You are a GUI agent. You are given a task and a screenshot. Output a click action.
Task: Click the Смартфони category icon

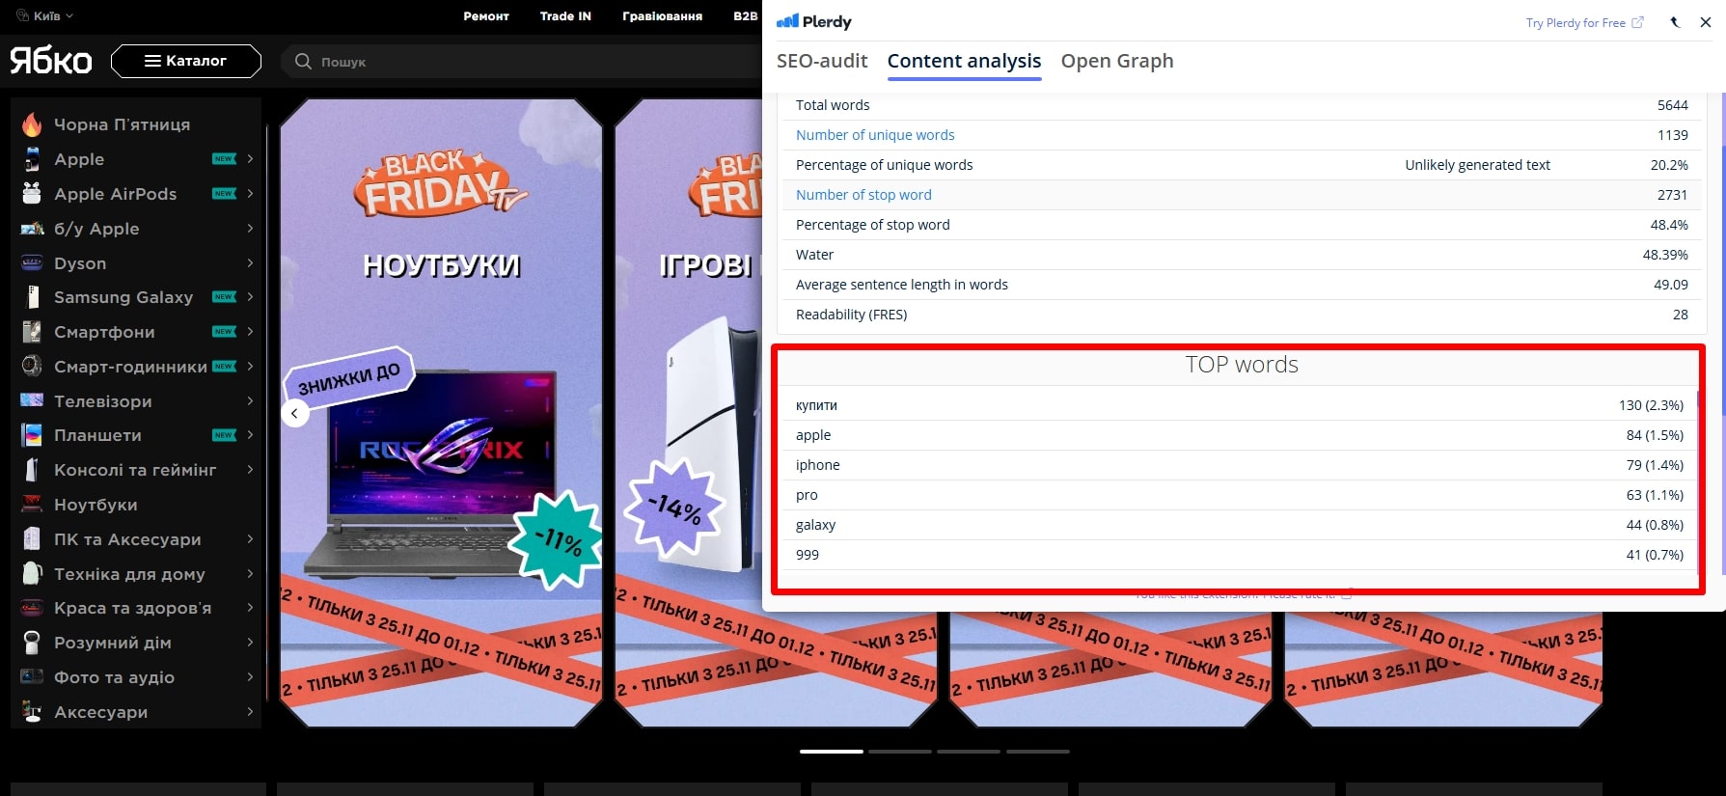coord(32,332)
